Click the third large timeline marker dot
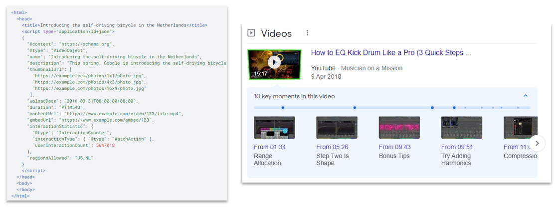This screenshot has height=209, width=558. 432,108
